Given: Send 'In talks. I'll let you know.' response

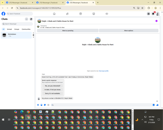Looking at the screenshot, I should click(x=52, y=90).
